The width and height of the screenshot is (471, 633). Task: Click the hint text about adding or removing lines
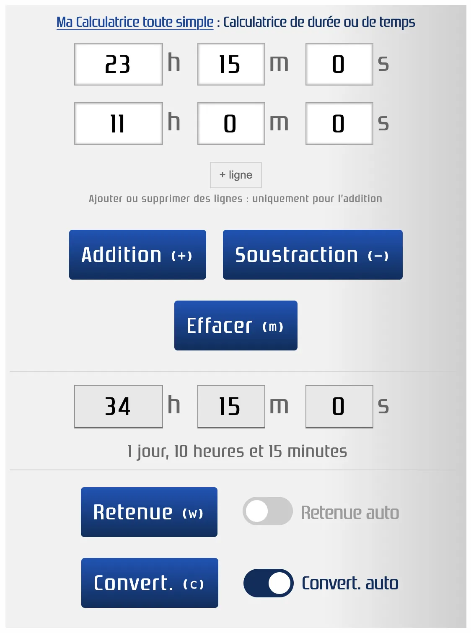tap(235, 198)
